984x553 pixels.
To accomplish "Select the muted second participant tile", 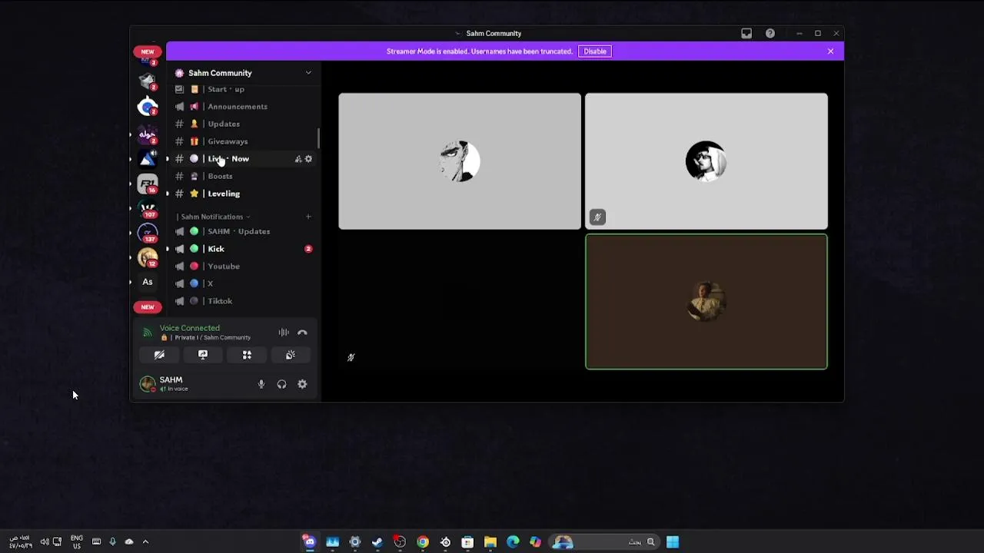I will (706, 161).
